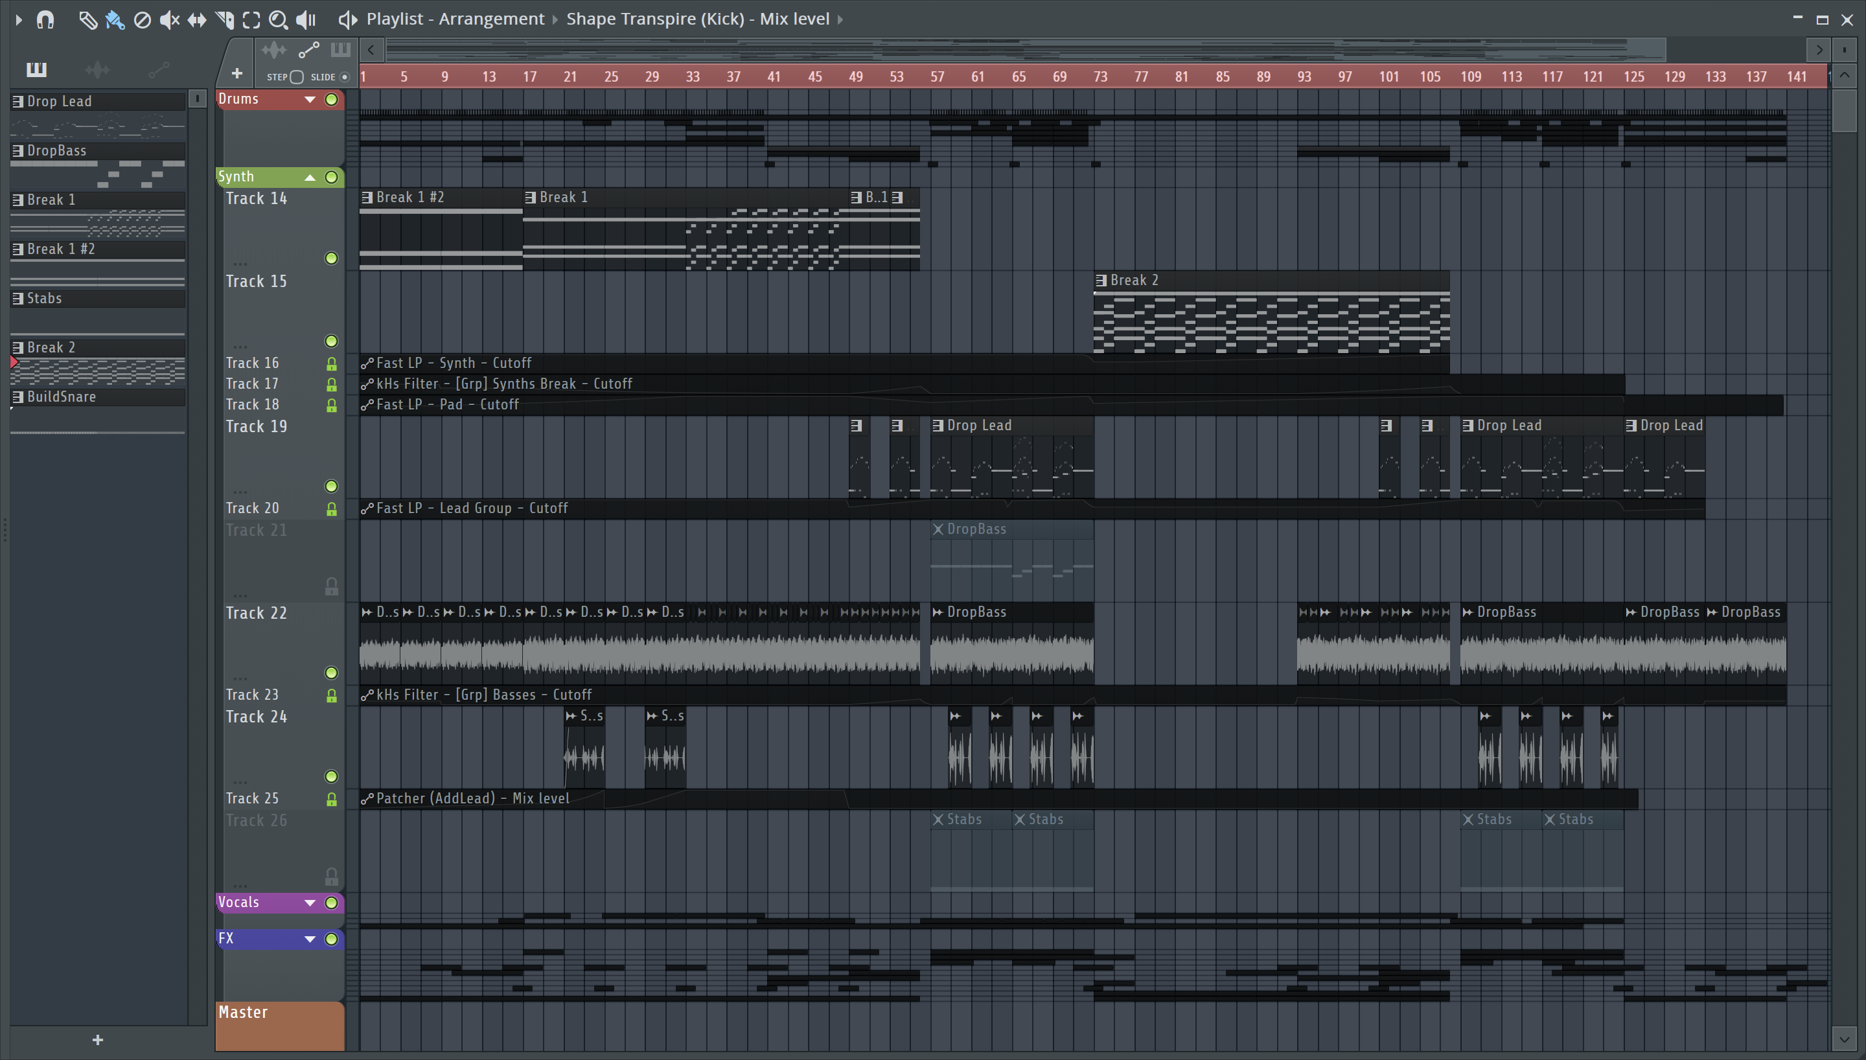
Task: Click the vertical scrollbar handle
Action: 1844,111
